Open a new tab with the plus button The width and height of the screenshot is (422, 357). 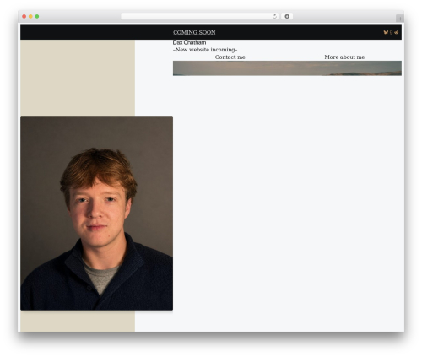pos(400,19)
